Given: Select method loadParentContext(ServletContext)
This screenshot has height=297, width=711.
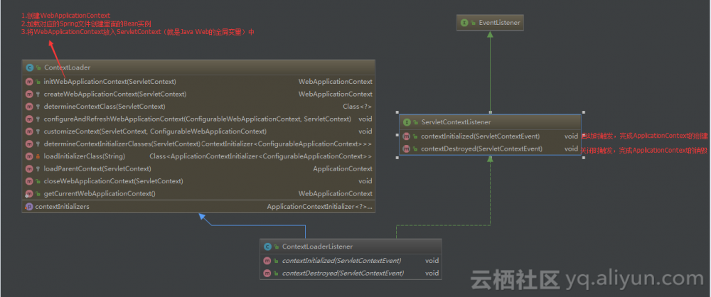Looking at the screenshot, I should coord(97,168).
